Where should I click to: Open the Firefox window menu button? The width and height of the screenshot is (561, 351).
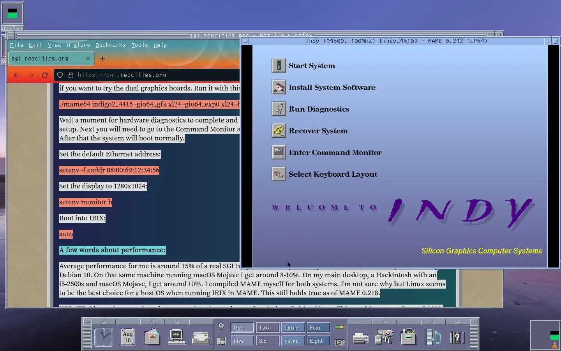(11, 36)
